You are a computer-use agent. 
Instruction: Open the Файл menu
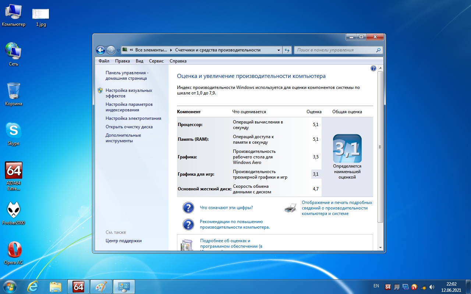(104, 61)
